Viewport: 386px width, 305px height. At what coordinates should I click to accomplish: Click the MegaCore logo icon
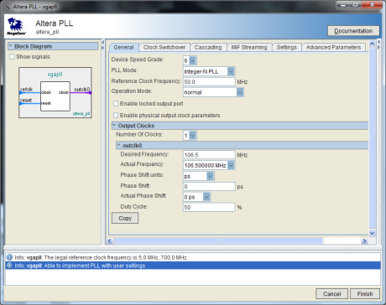pos(16,26)
